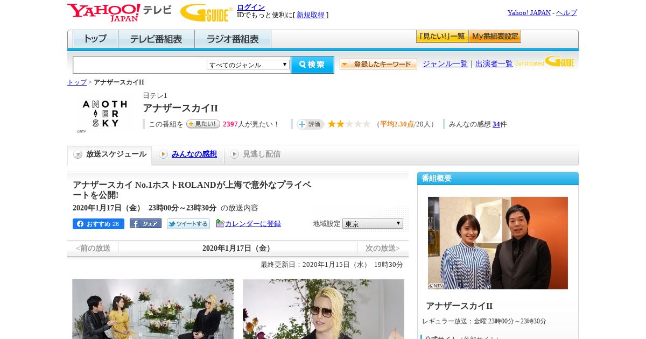Open My番組表設定 button
This screenshot has width=646, height=339.
click(x=495, y=37)
